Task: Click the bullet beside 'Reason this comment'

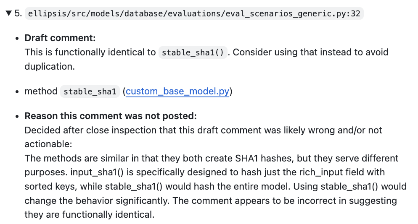Action: tap(17, 117)
